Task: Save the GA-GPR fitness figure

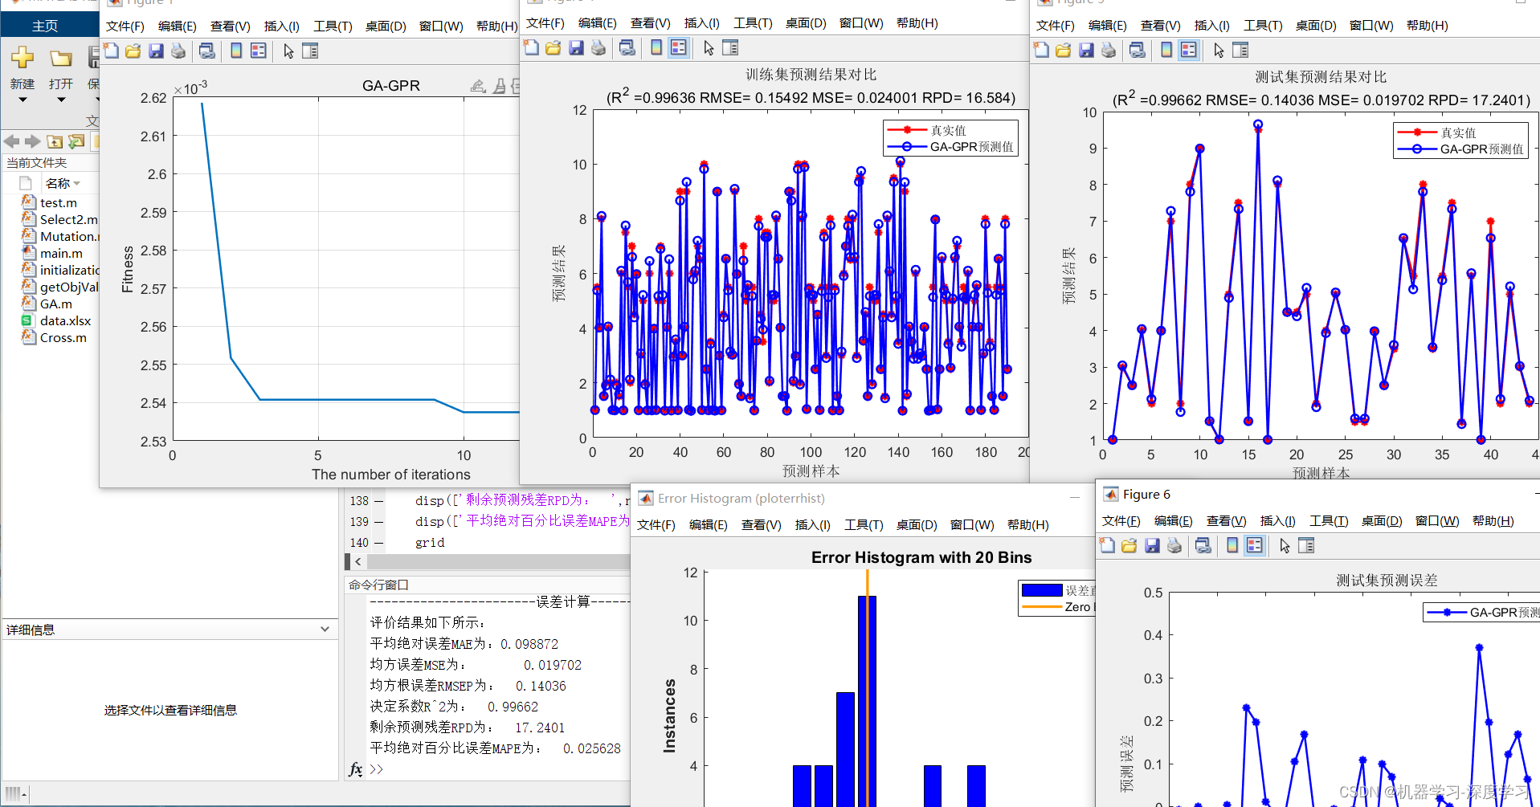Action: 156,51
